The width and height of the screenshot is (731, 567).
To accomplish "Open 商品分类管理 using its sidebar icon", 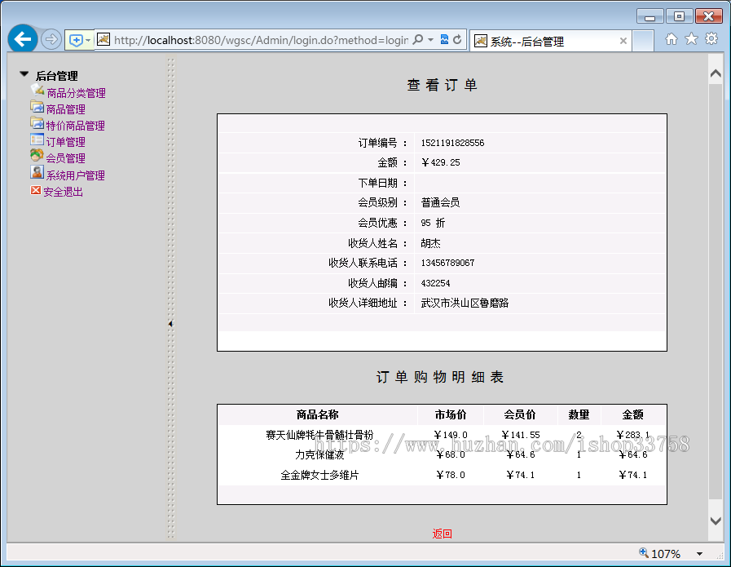I will tap(37, 91).
